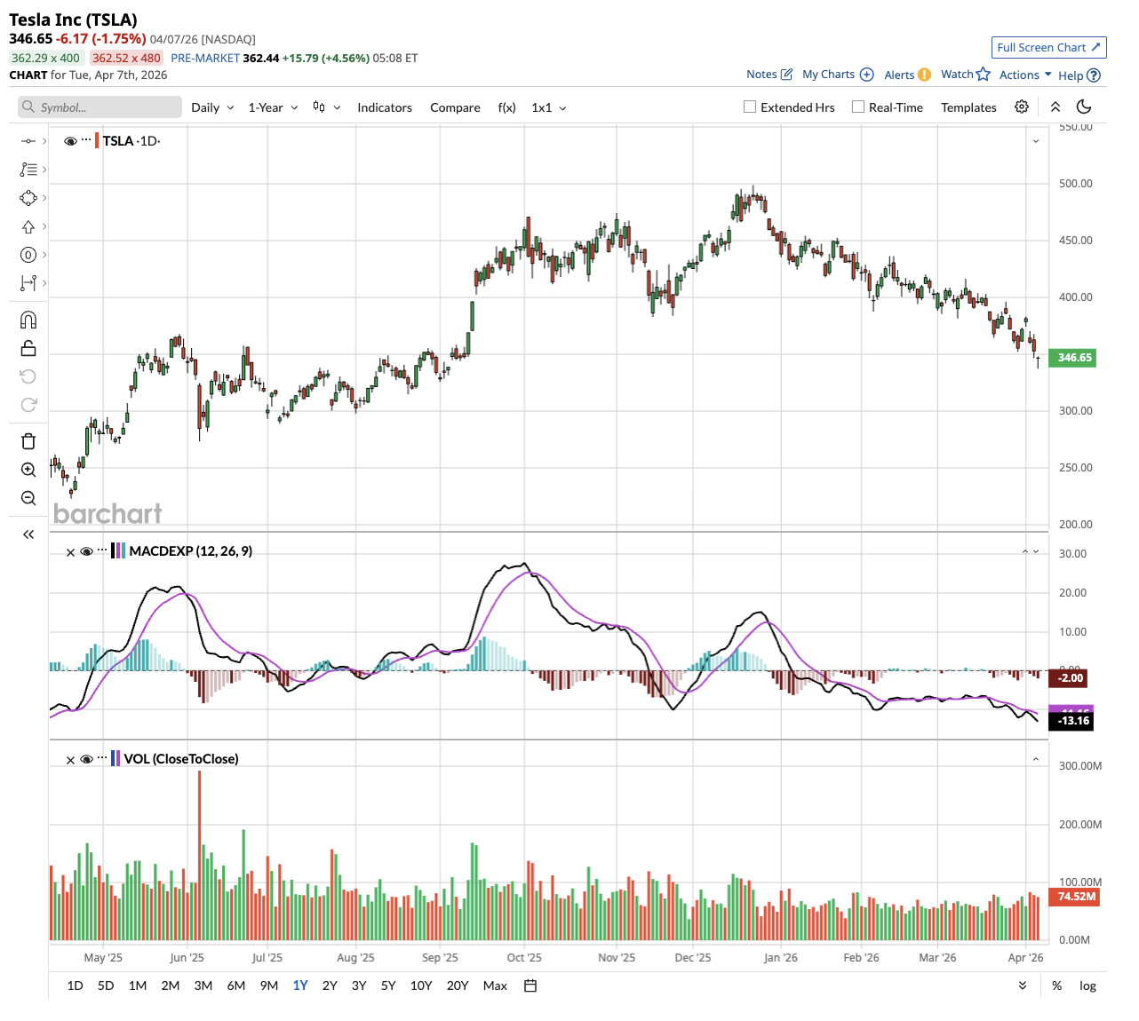Image resolution: width=1139 pixels, height=1021 pixels.
Task: Click the TSLA red color swatch
Action: point(97,140)
